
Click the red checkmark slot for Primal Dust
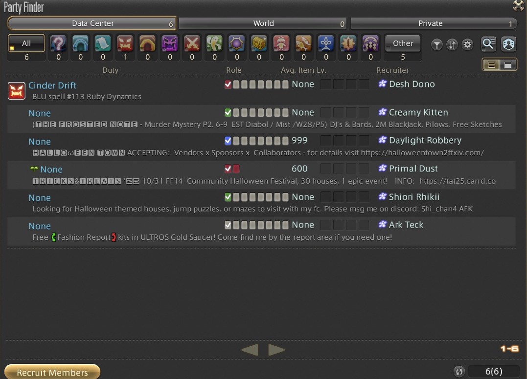(x=228, y=168)
